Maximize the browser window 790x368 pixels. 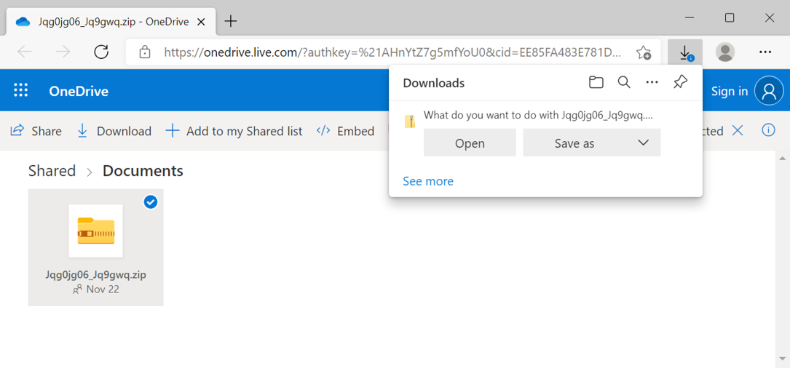pyautogui.click(x=730, y=18)
